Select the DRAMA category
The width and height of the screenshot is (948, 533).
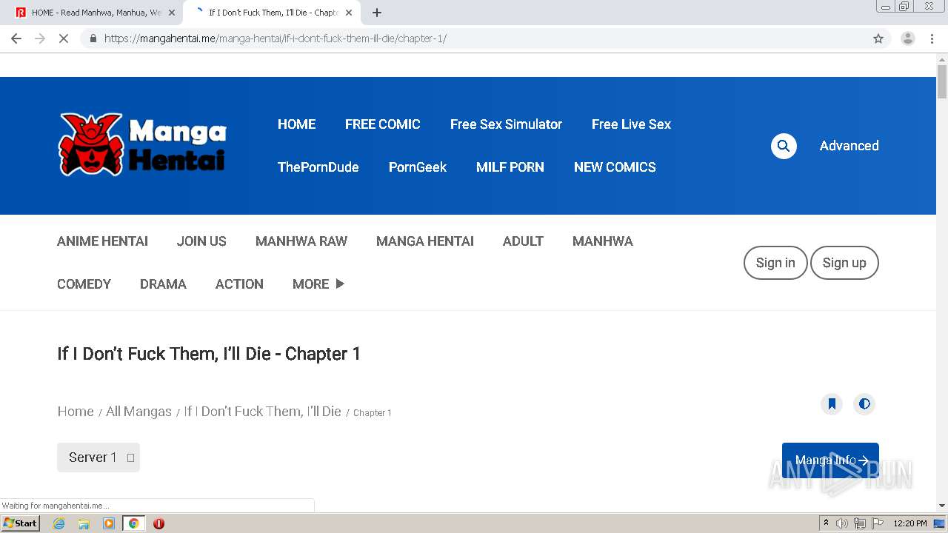tap(163, 284)
